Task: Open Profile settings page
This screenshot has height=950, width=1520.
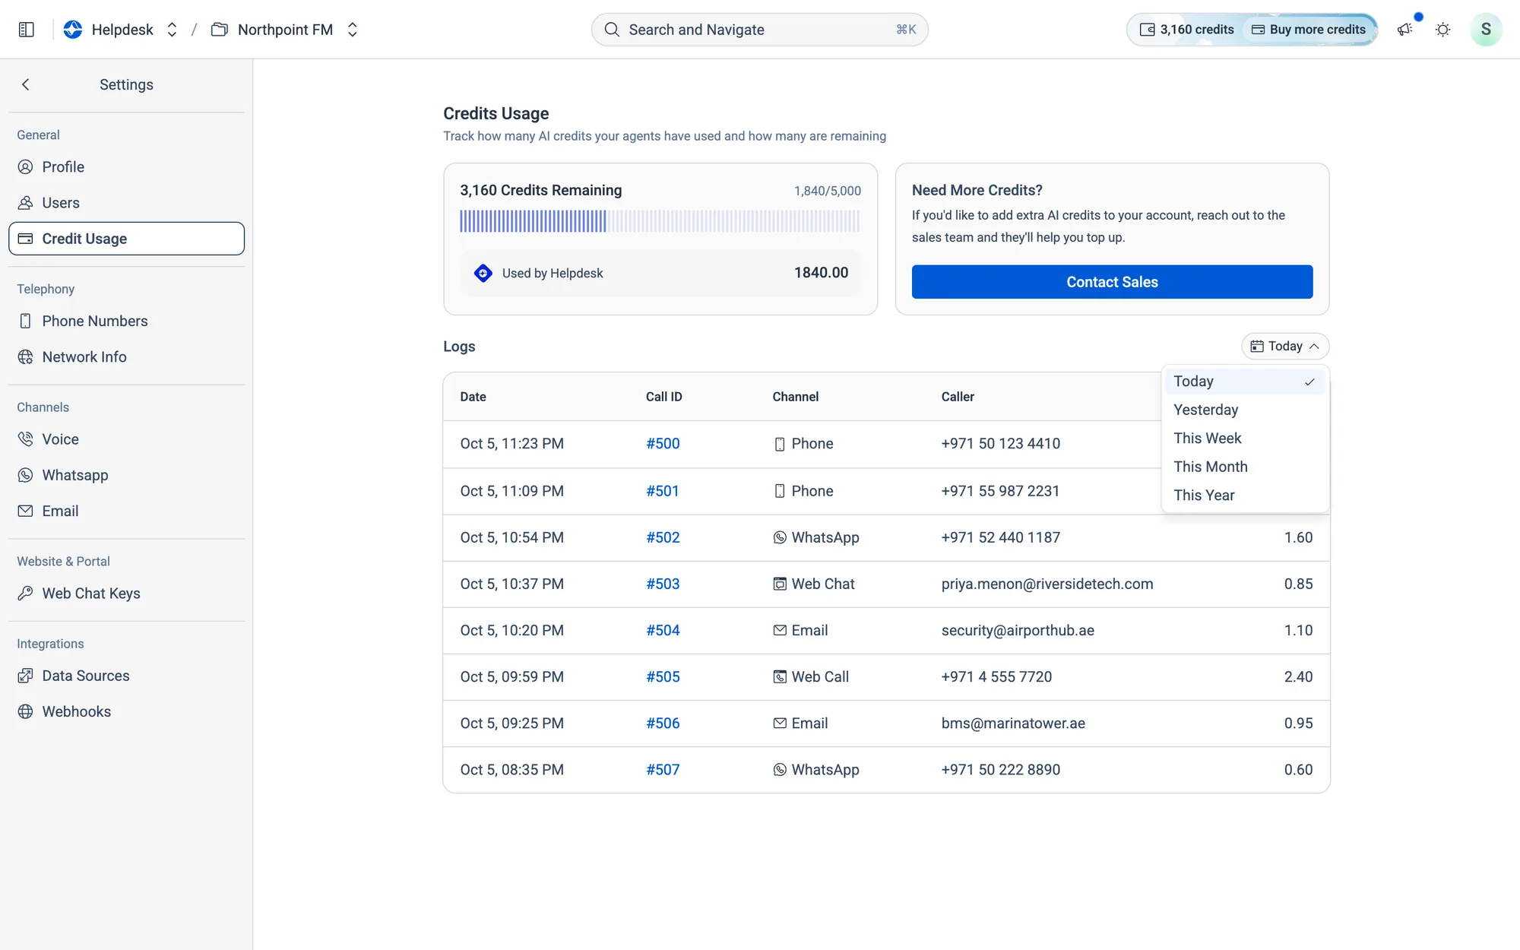Action: (126, 167)
